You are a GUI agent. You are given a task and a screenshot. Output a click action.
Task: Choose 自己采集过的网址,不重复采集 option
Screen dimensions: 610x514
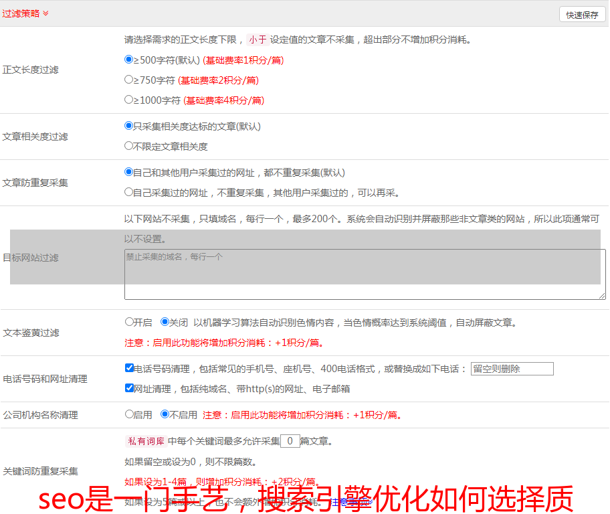129,192
